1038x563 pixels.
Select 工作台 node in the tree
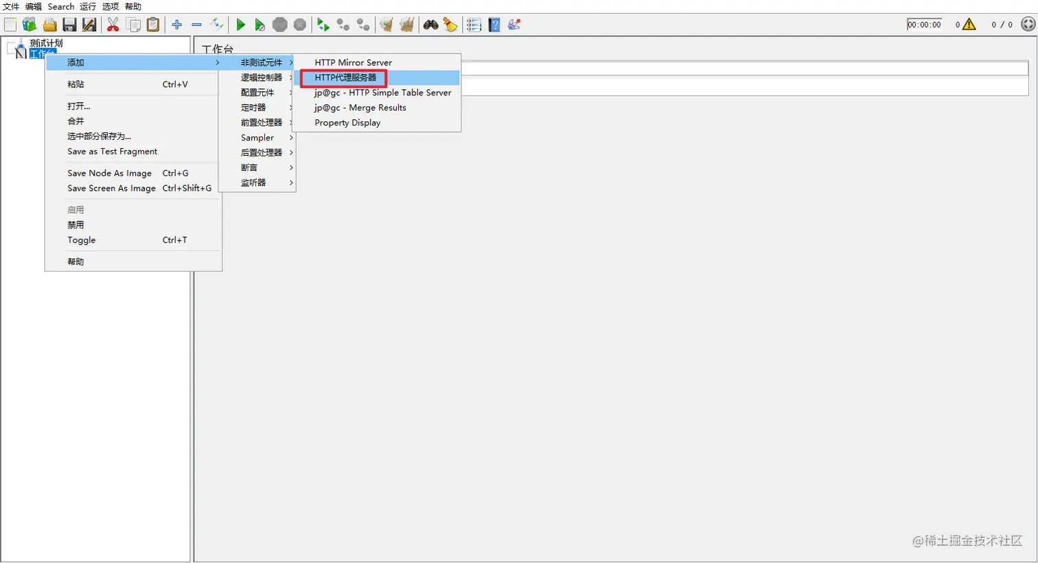tap(42, 53)
